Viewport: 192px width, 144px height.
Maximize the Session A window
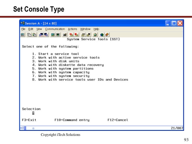click(174, 23)
